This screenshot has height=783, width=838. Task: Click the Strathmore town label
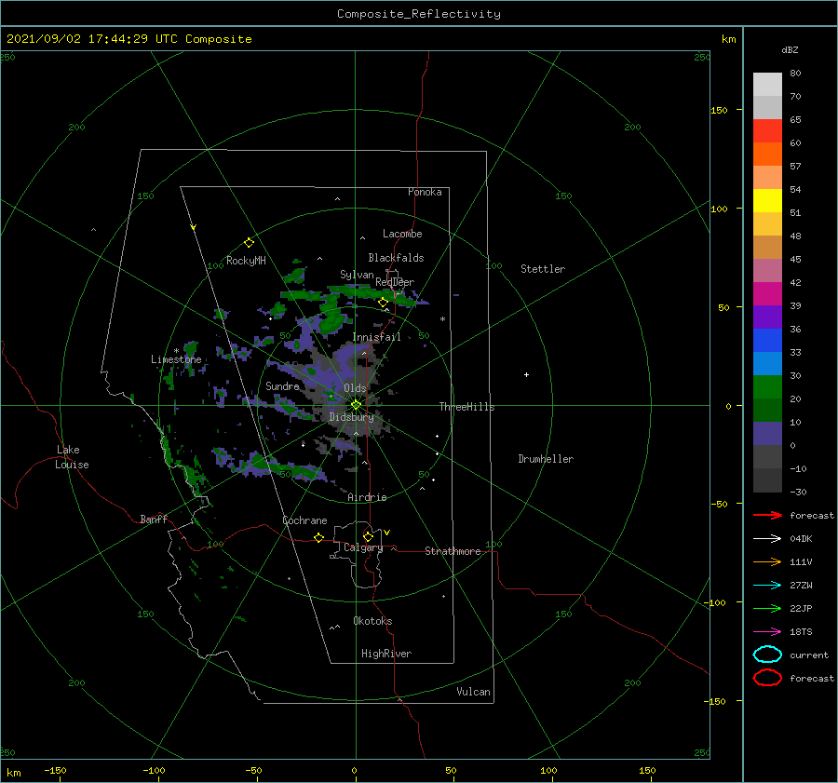[453, 551]
